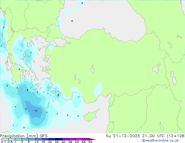
Task: Click the legend label '10'
Action: [36, 142]
